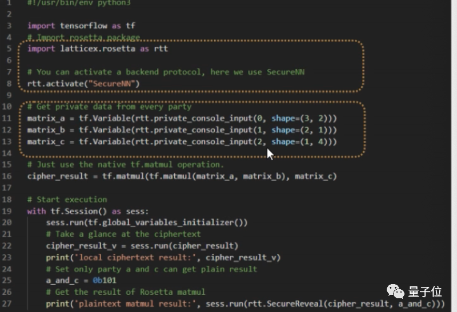Place cursor on 'import tensorflow as tf' line
The image size is (457, 312).
coord(81,26)
